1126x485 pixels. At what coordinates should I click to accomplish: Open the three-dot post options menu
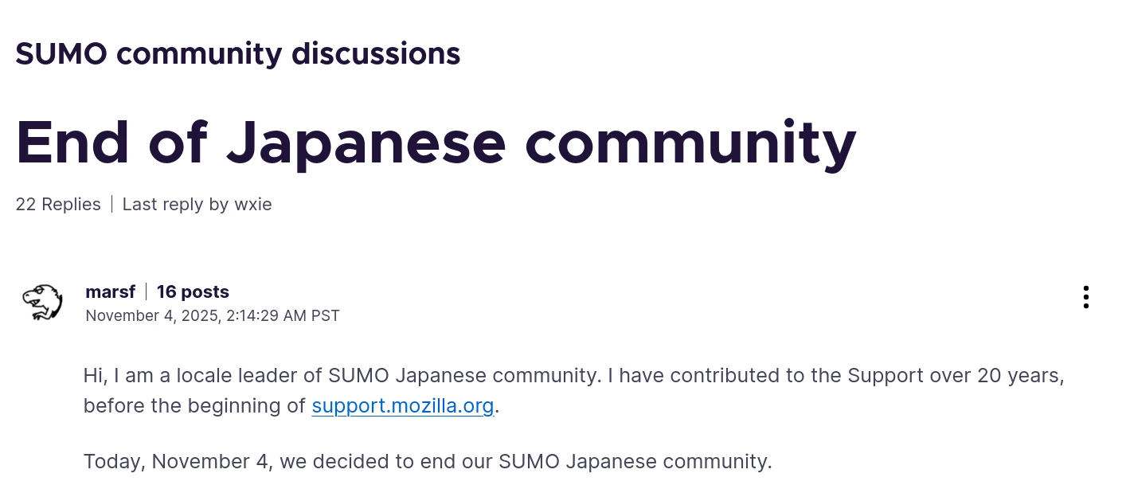pyautogui.click(x=1085, y=297)
